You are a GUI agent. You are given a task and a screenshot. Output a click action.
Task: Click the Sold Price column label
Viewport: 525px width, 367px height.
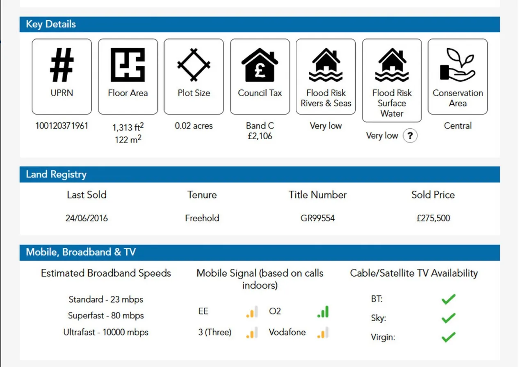tap(433, 195)
